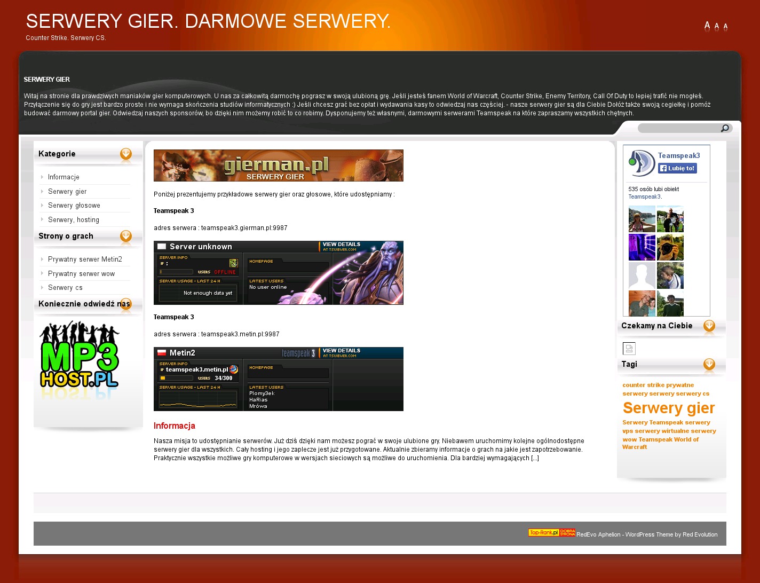Screen dimensions: 760x583
Task: Click the Top-Rank.pl badge in footer
Action: [544, 532]
